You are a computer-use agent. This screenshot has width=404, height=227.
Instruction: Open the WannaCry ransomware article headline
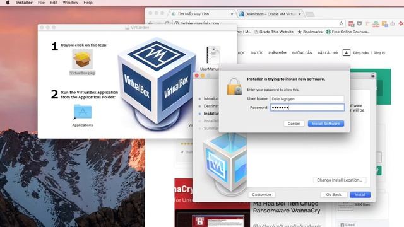(287, 207)
